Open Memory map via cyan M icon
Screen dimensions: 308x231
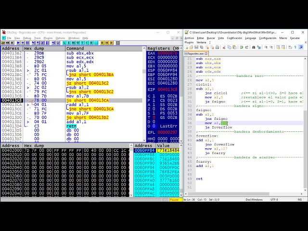tap(73, 43)
